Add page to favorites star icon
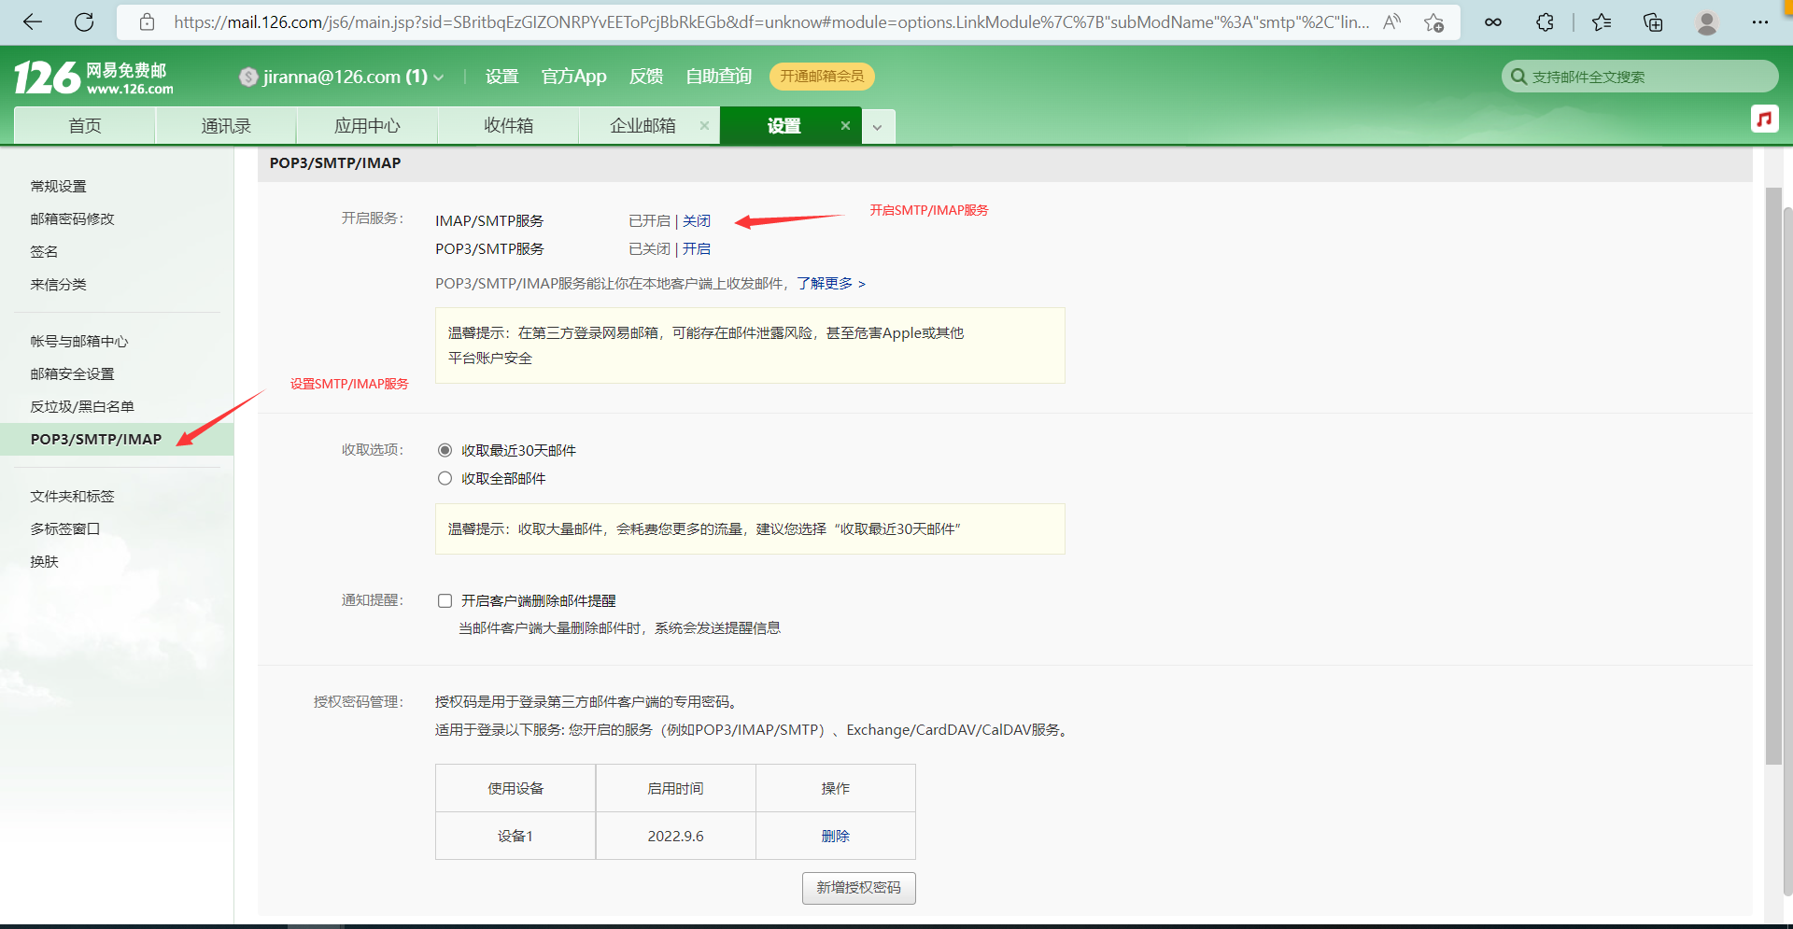 point(1434,21)
